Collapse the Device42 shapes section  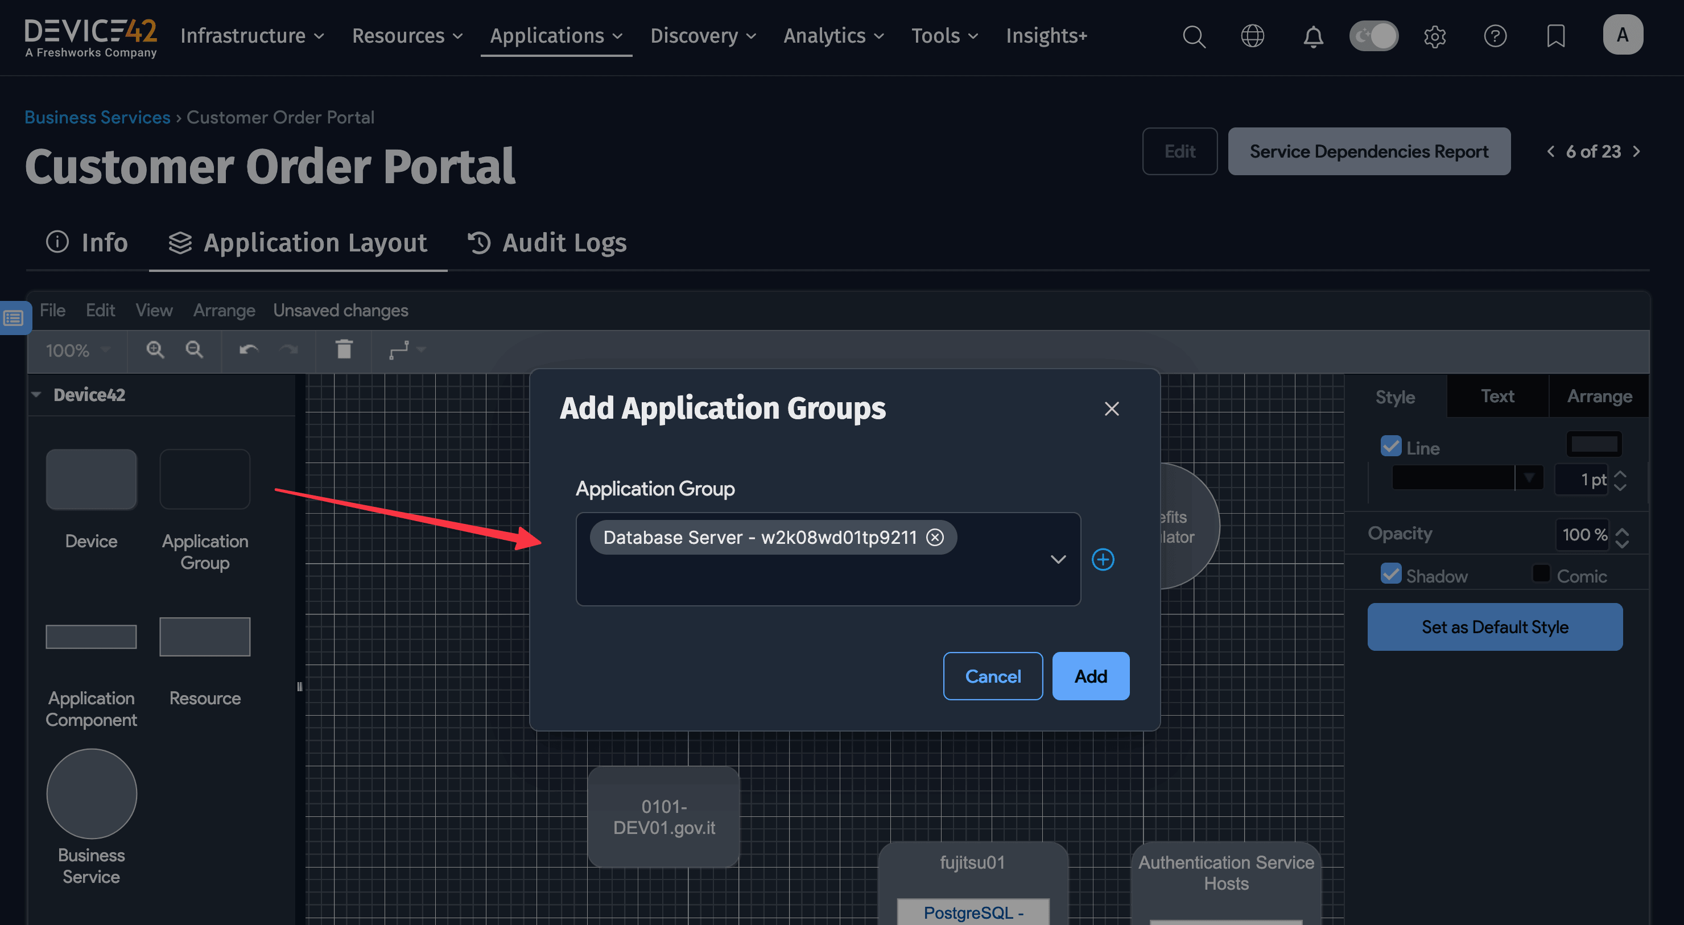point(37,394)
